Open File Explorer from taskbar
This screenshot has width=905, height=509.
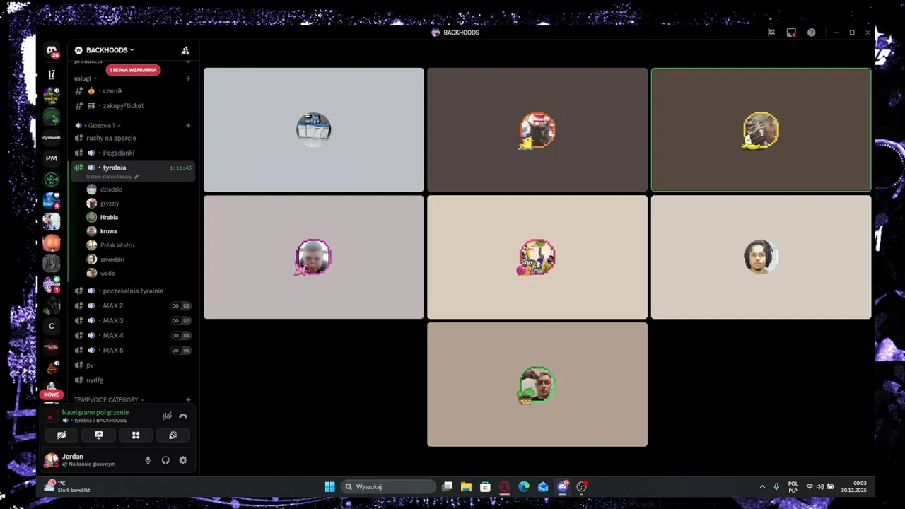[466, 486]
